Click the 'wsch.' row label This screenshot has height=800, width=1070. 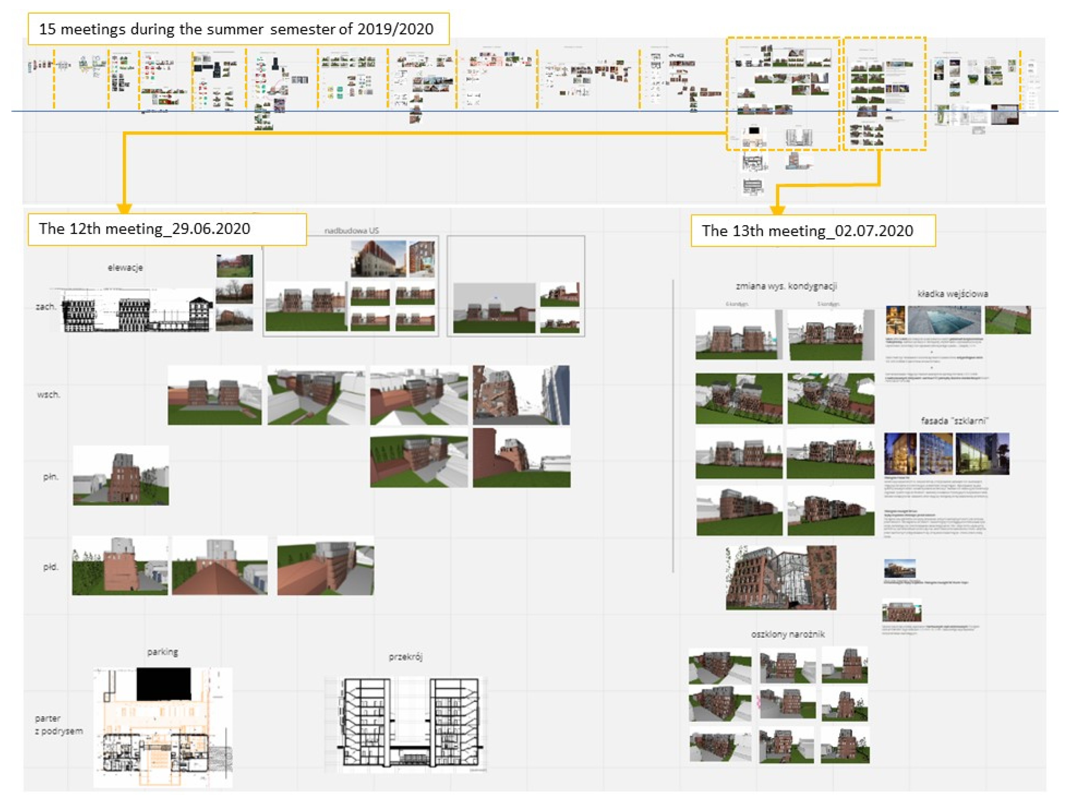click(48, 394)
